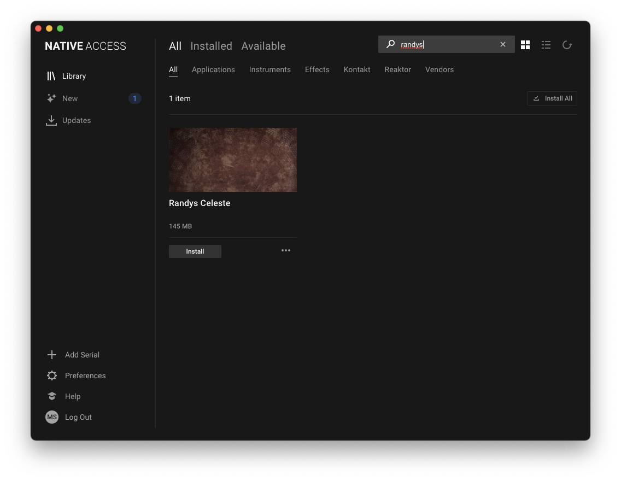This screenshot has width=621, height=481.
Task: Click the Help graduation cap icon
Action: click(x=52, y=396)
